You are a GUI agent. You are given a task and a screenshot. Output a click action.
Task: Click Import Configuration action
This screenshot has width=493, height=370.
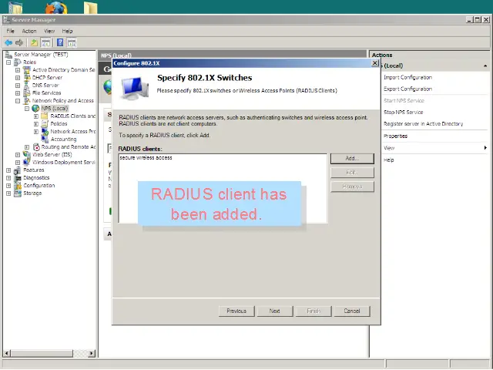click(407, 77)
